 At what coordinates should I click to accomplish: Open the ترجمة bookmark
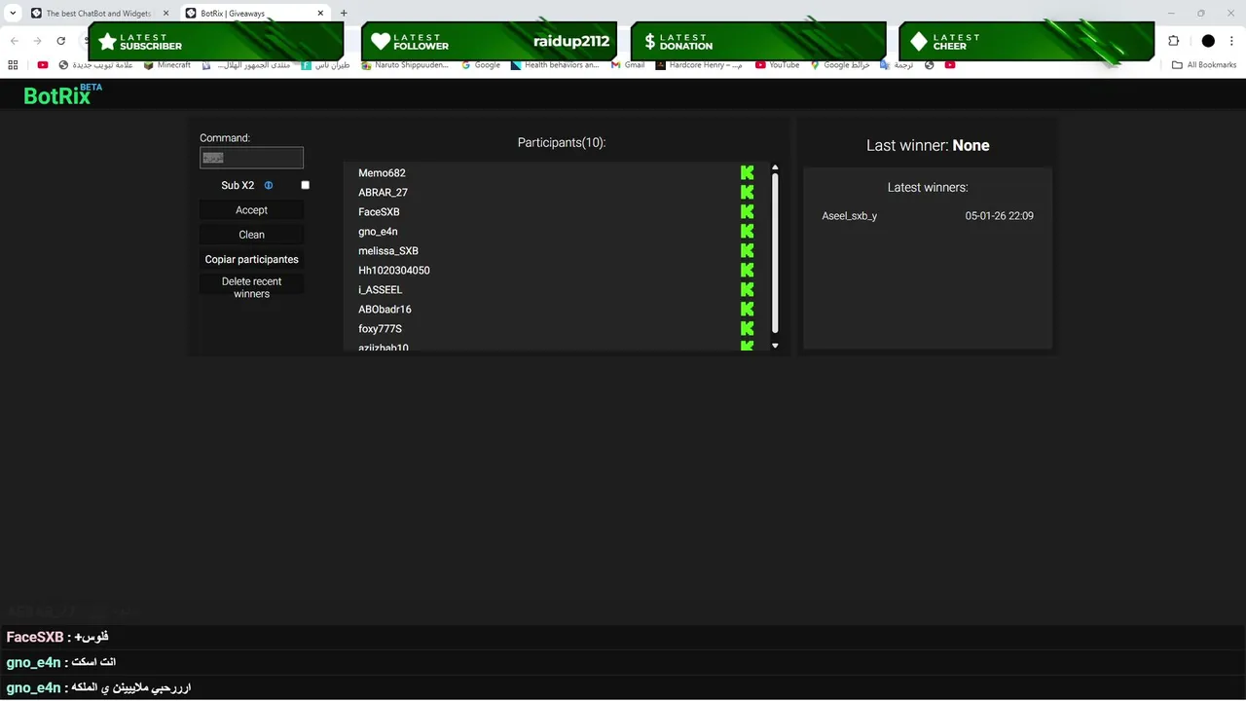coord(897,65)
